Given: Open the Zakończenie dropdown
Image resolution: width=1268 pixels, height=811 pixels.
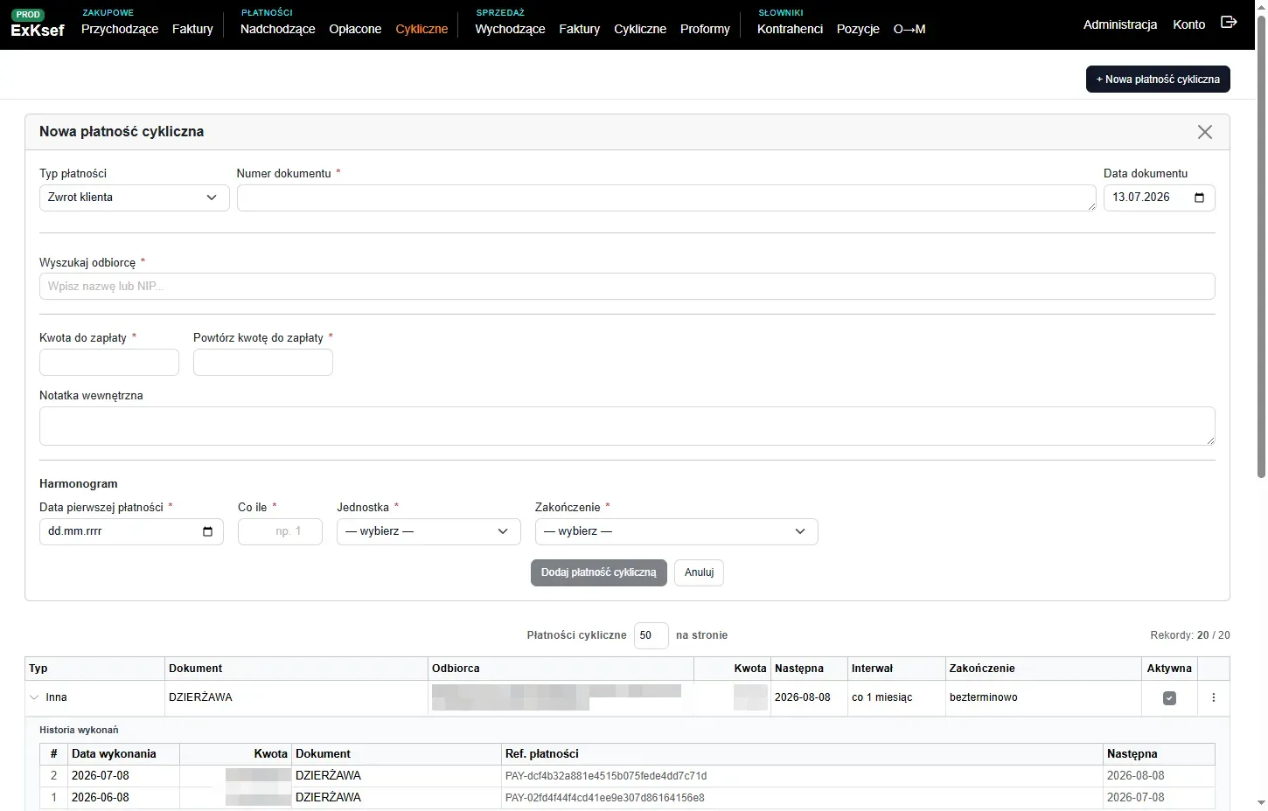Looking at the screenshot, I should [676, 531].
